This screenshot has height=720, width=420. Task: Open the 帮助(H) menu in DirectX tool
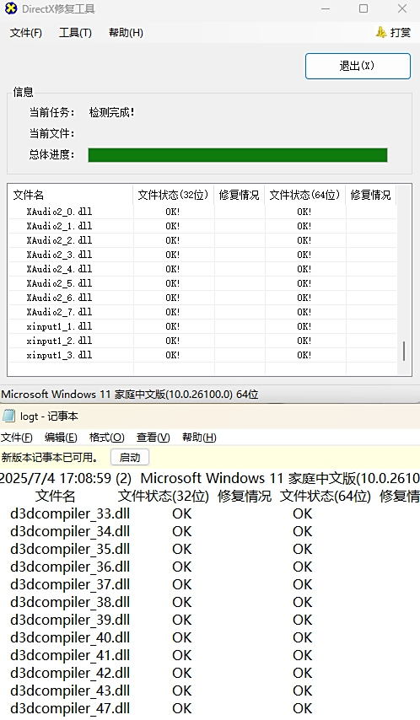(x=126, y=33)
